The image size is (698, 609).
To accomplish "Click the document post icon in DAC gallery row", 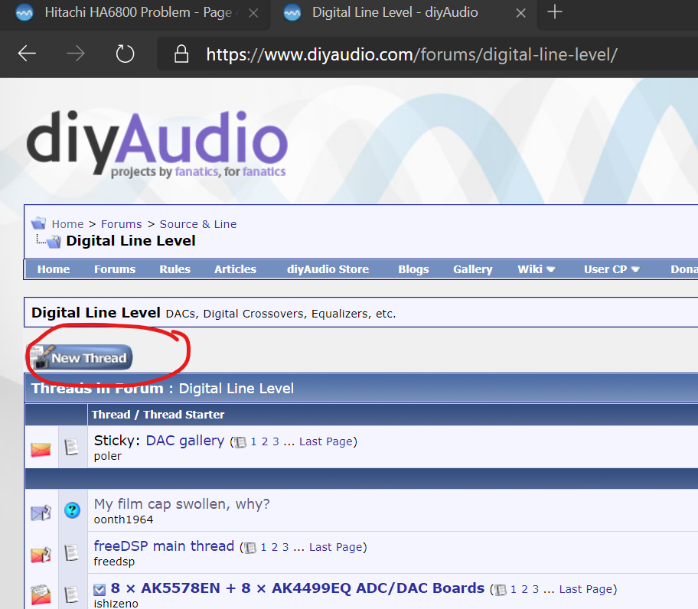I will [72, 447].
